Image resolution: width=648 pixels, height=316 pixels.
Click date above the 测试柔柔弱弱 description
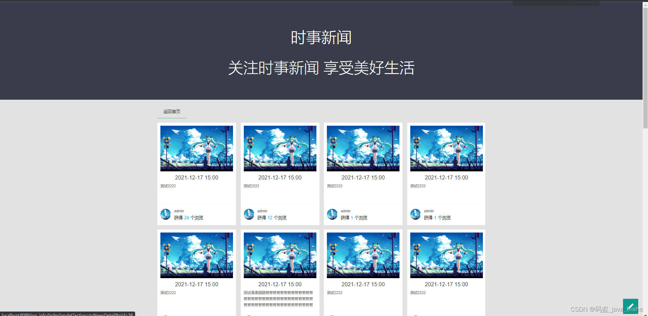280,284
